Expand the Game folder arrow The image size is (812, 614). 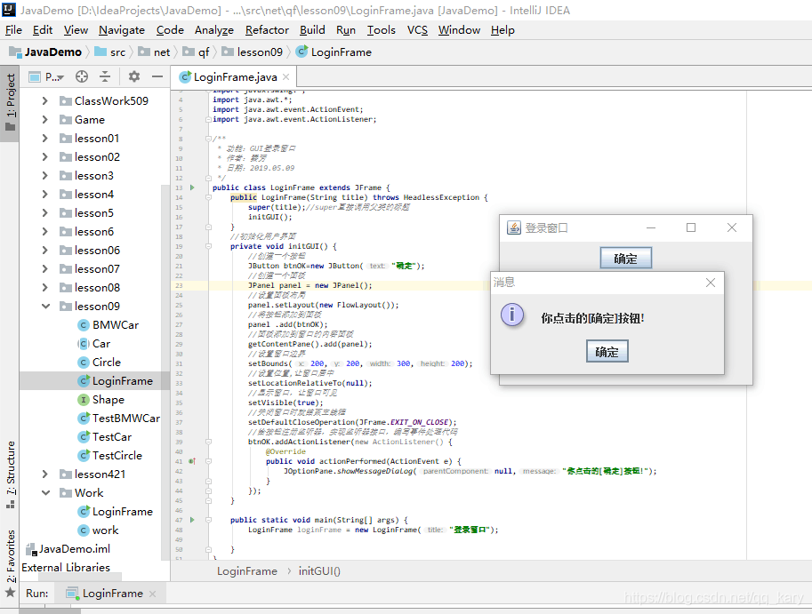(45, 119)
